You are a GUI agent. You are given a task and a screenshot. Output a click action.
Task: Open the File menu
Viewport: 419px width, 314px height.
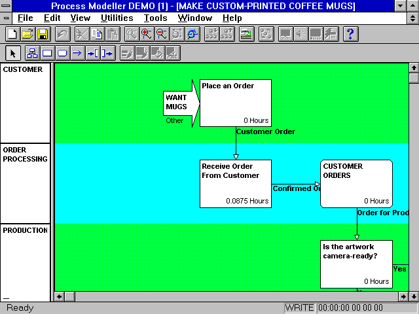(26, 18)
